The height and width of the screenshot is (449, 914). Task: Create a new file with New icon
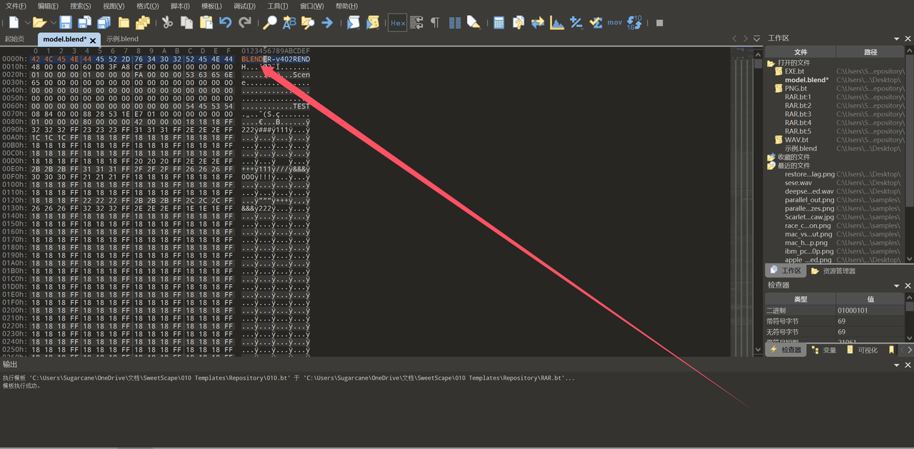[14, 23]
